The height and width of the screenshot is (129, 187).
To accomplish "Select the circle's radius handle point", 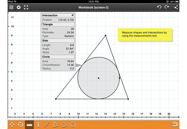I will coord(119,78).
